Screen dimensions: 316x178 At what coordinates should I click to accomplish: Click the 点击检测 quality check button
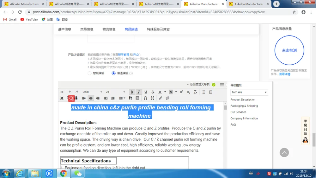point(289,50)
